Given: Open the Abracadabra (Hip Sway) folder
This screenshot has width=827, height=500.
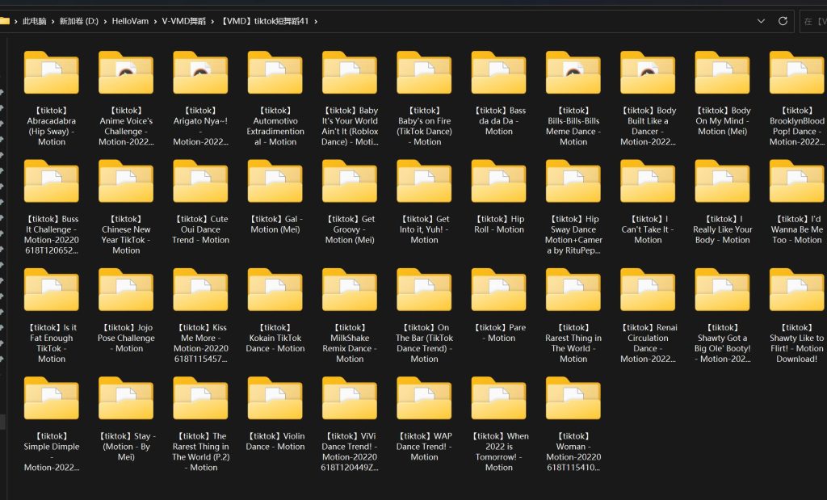Looking at the screenshot, I should click(x=51, y=74).
